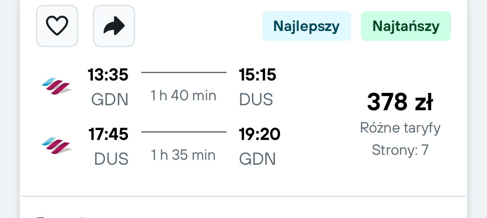
Task: Click Eurowings logo on return flight
Action: (x=57, y=146)
